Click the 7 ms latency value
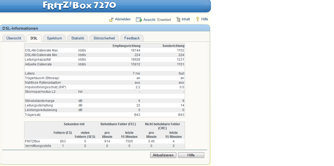Viewport: 334px width, 166px height. pos(136,73)
